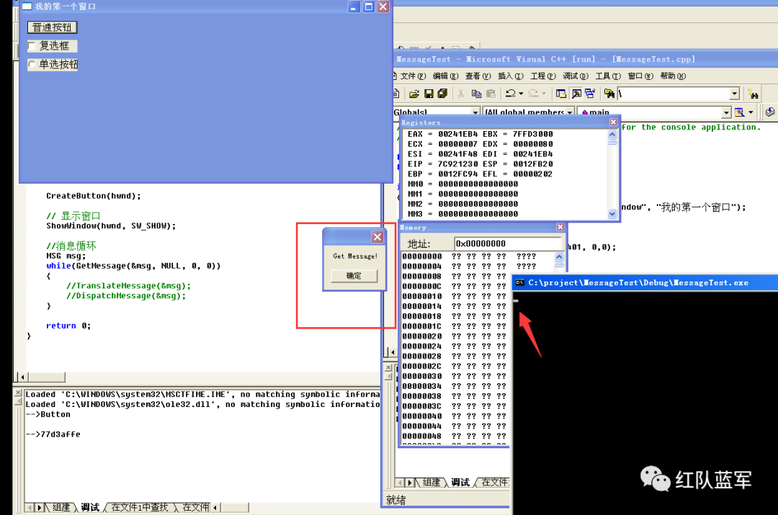Screen dimensions: 778x515
Task: Click the Search help binoculars icon
Action: [754, 94]
